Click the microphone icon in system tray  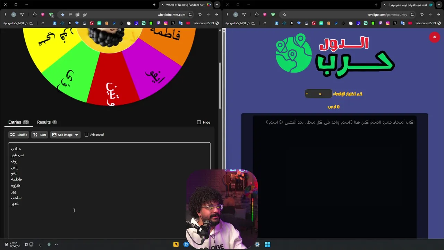(x=49, y=244)
